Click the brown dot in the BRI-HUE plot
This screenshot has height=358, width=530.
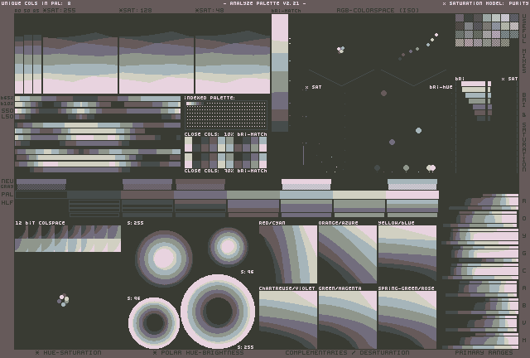tap(383, 93)
